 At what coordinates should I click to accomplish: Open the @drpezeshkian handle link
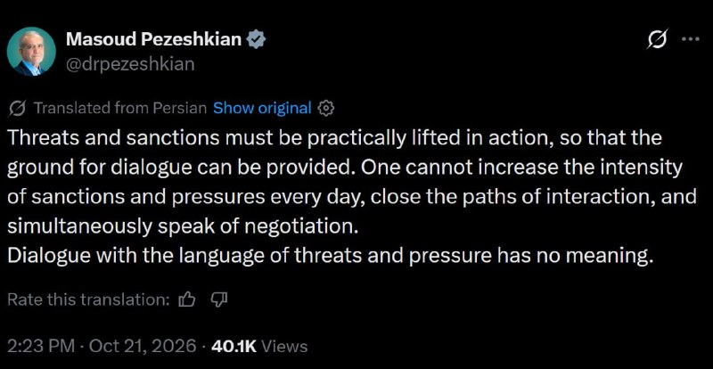tap(130, 64)
